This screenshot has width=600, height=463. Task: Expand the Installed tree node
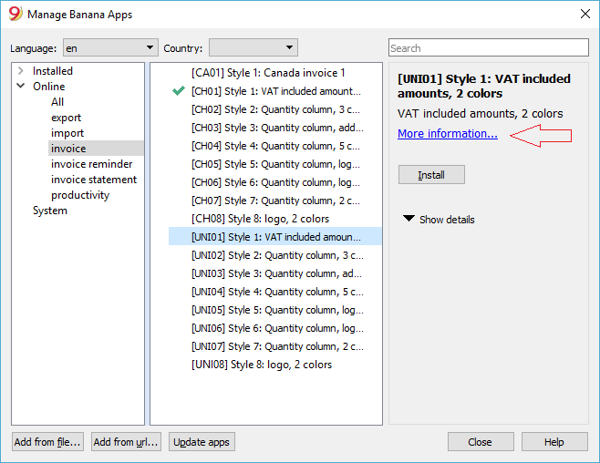[21, 71]
